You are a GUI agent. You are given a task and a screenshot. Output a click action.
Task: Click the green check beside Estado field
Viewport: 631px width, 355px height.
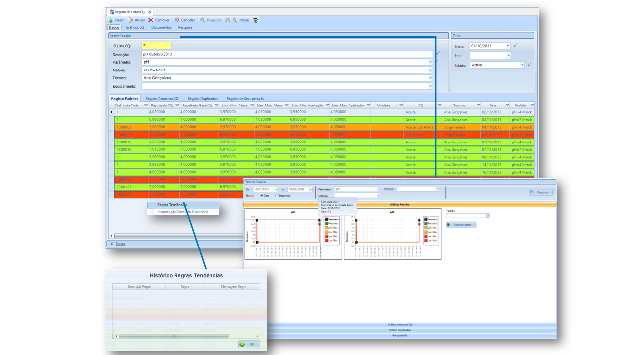pyautogui.click(x=529, y=65)
